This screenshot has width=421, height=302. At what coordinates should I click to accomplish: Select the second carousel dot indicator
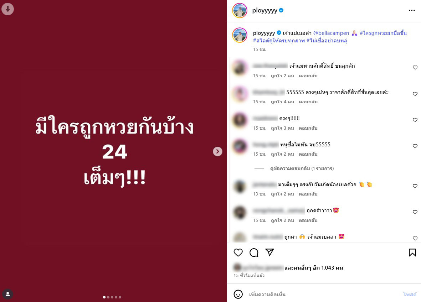108,297
